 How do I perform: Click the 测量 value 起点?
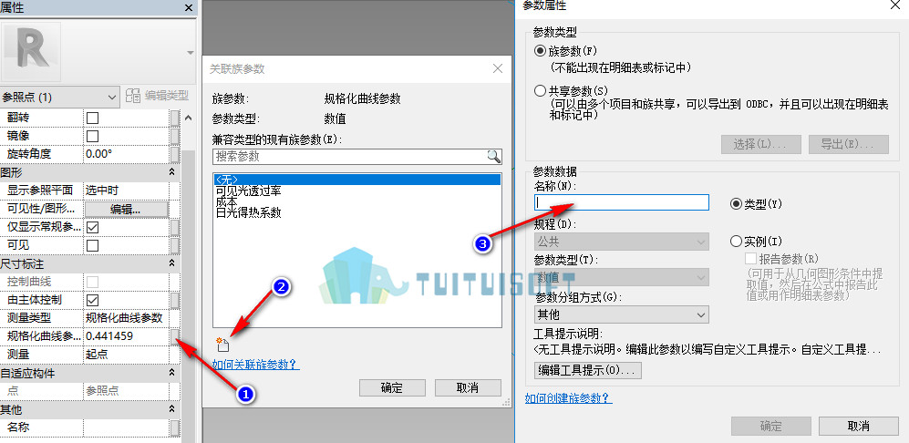point(127,355)
